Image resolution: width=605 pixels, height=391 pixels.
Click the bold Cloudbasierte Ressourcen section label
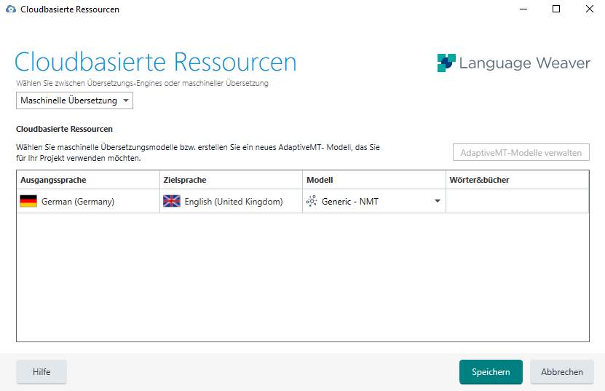click(x=64, y=129)
